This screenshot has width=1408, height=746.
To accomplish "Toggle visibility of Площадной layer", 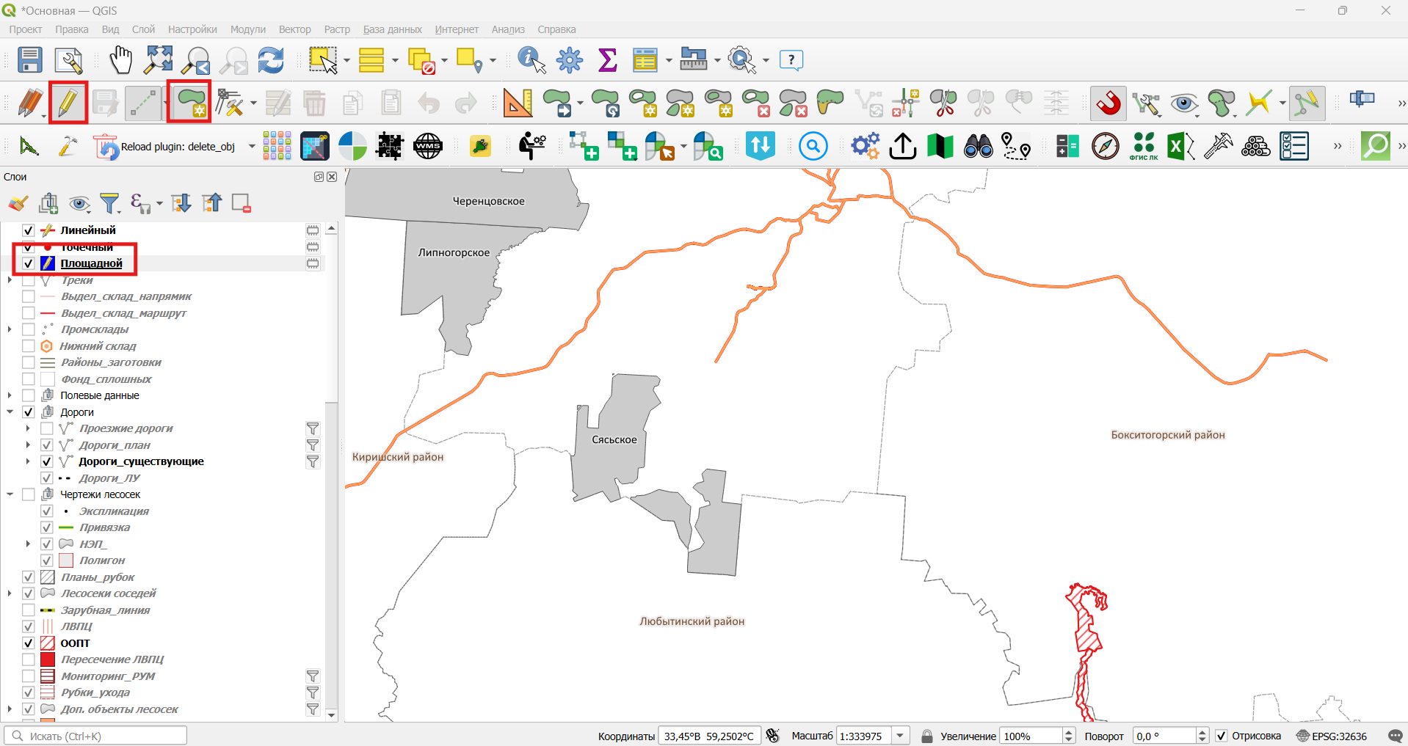I will [x=29, y=263].
